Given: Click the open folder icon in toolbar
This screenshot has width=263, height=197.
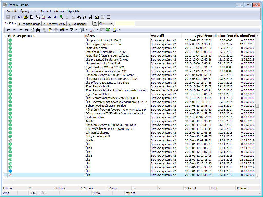Looking at the screenshot, I should tap(26, 17).
